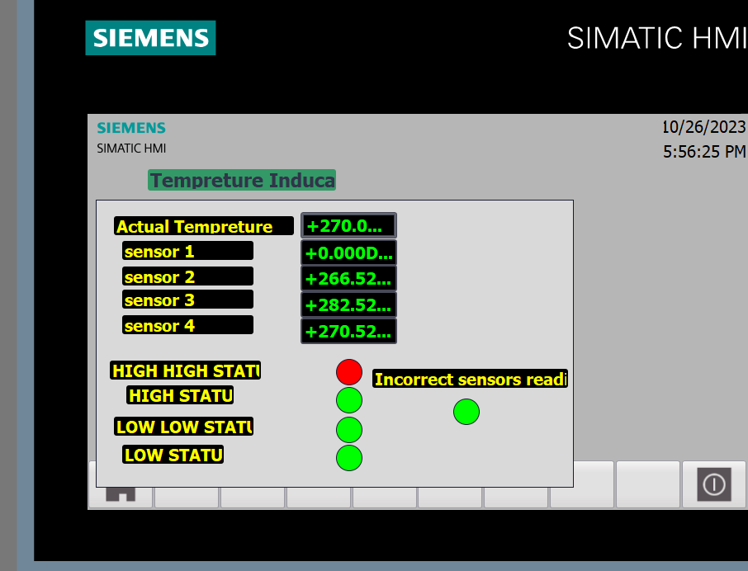The width and height of the screenshot is (748, 571).
Task: Click the sensor 3 label
Action: pos(187,300)
